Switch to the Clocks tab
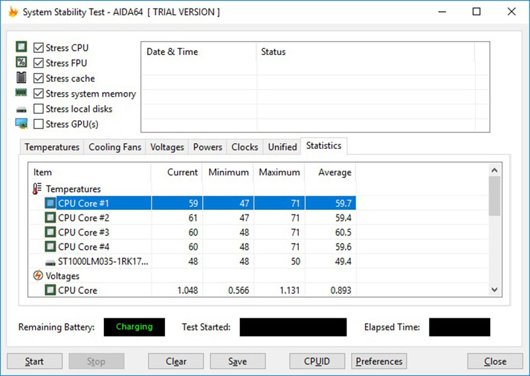 pos(244,147)
